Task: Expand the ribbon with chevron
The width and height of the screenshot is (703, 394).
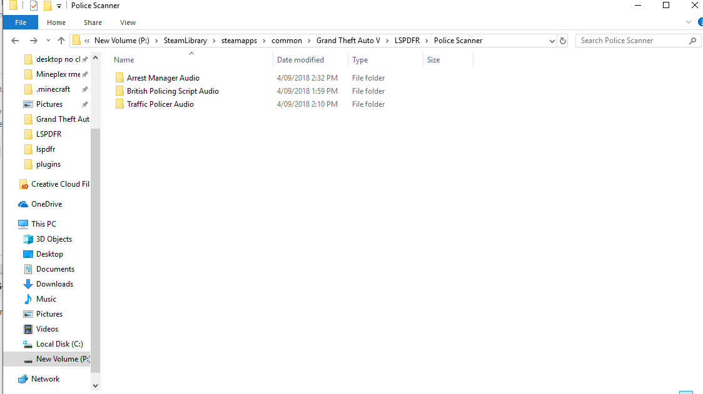Action: pyautogui.click(x=689, y=22)
